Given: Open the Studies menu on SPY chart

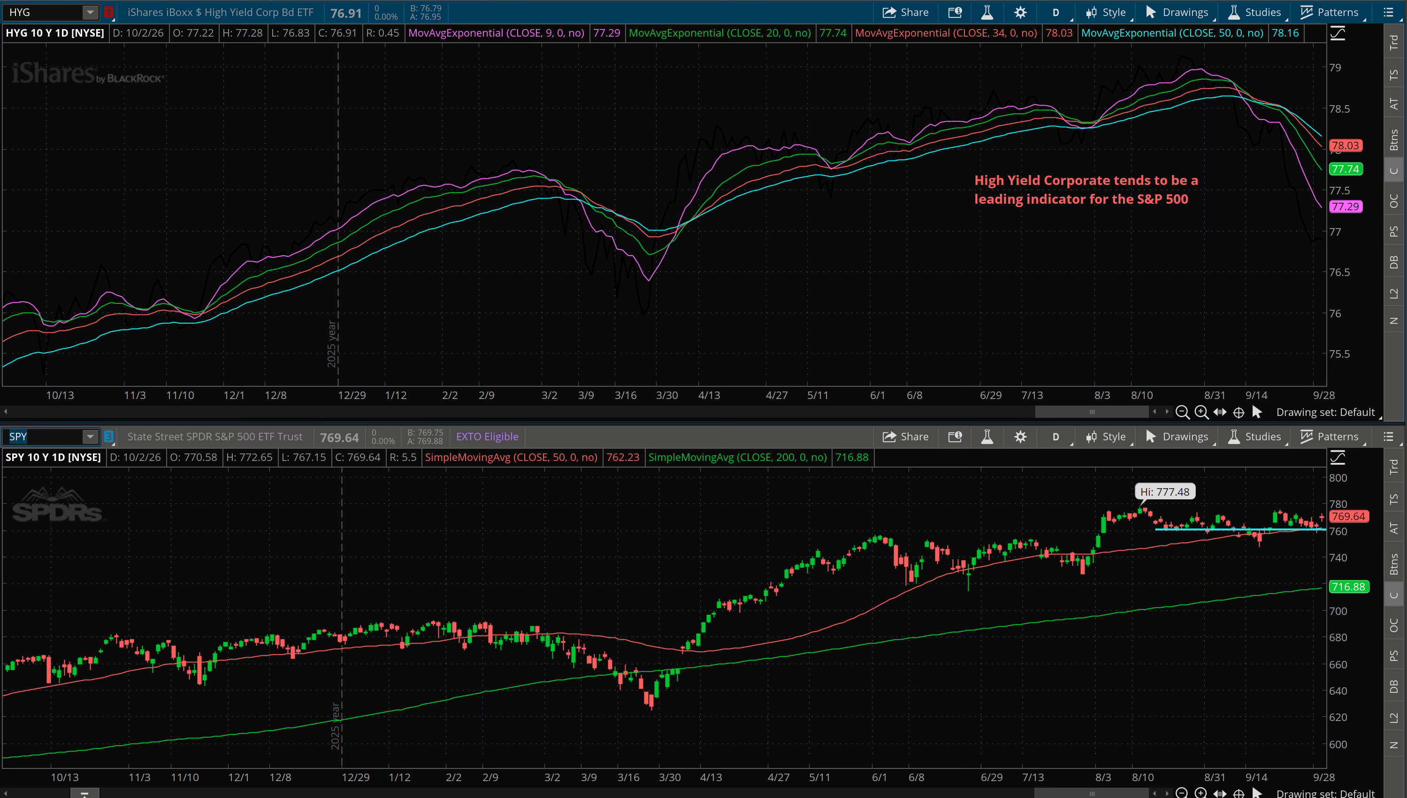Looking at the screenshot, I should [1255, 436].
